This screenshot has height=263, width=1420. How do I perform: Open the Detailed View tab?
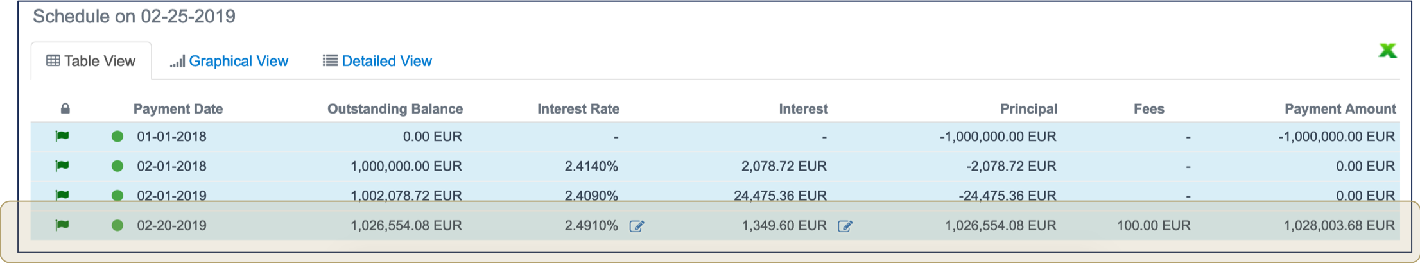pos(377,61)
